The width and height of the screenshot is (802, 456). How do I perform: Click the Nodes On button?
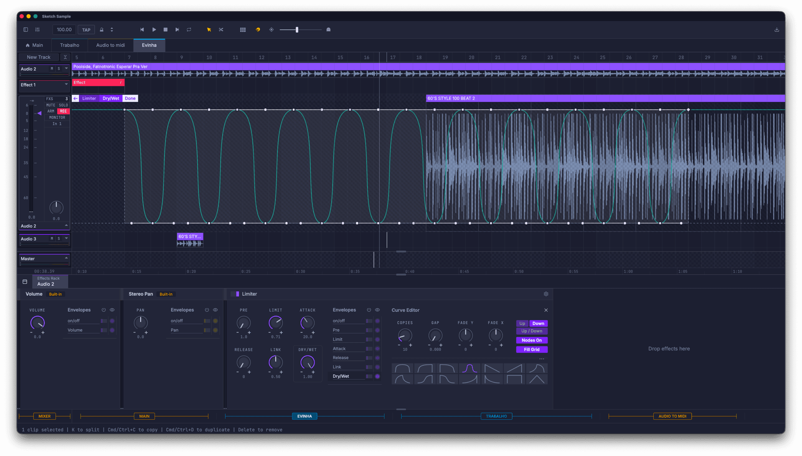click(532, 340)
